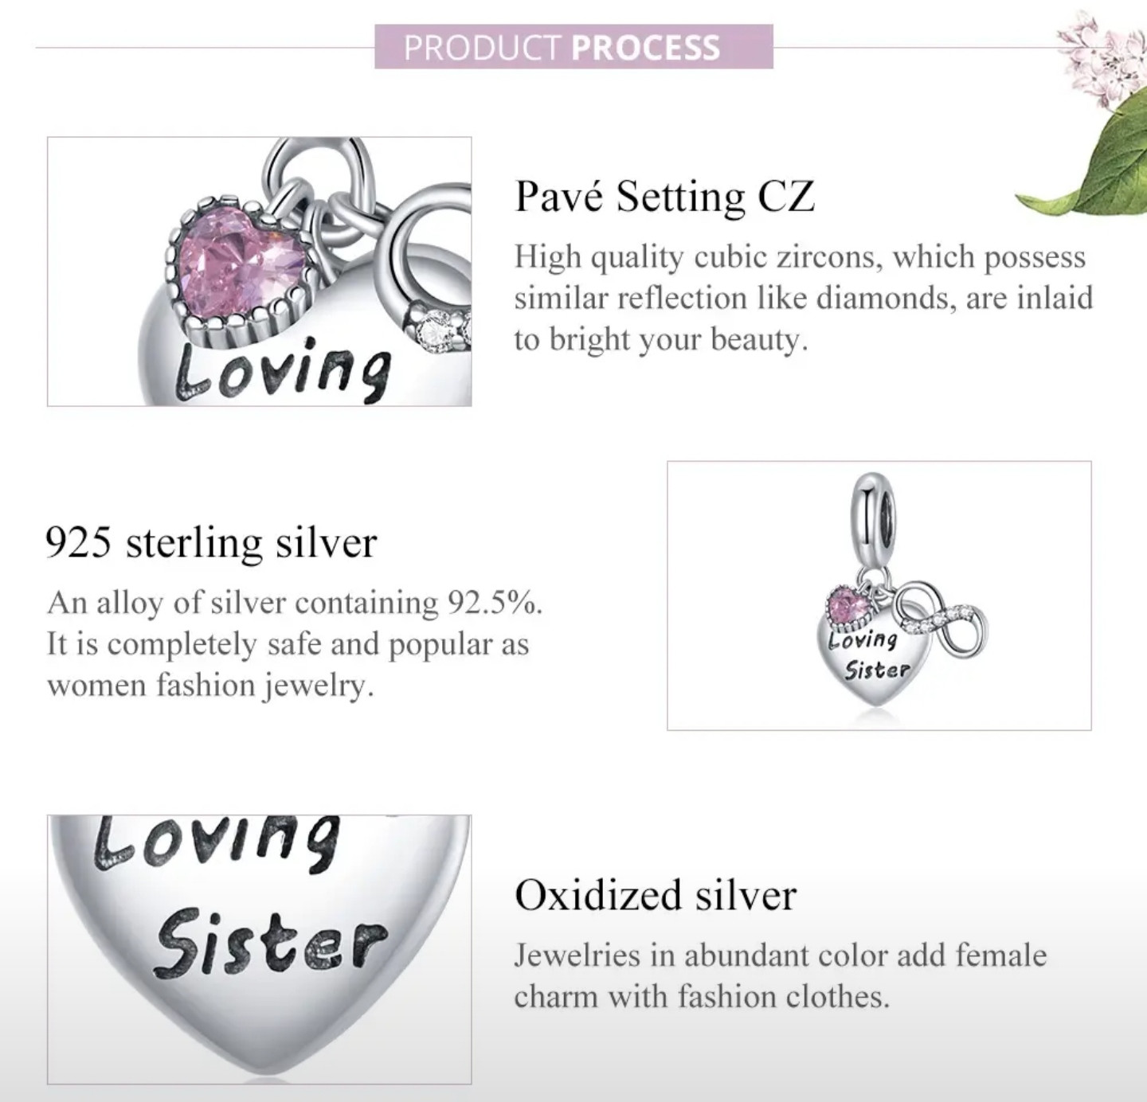Select the Jewelries in abundant color paragraph
The image size is (1147, 1102).
pyautogui.click(x=780, y=975)
